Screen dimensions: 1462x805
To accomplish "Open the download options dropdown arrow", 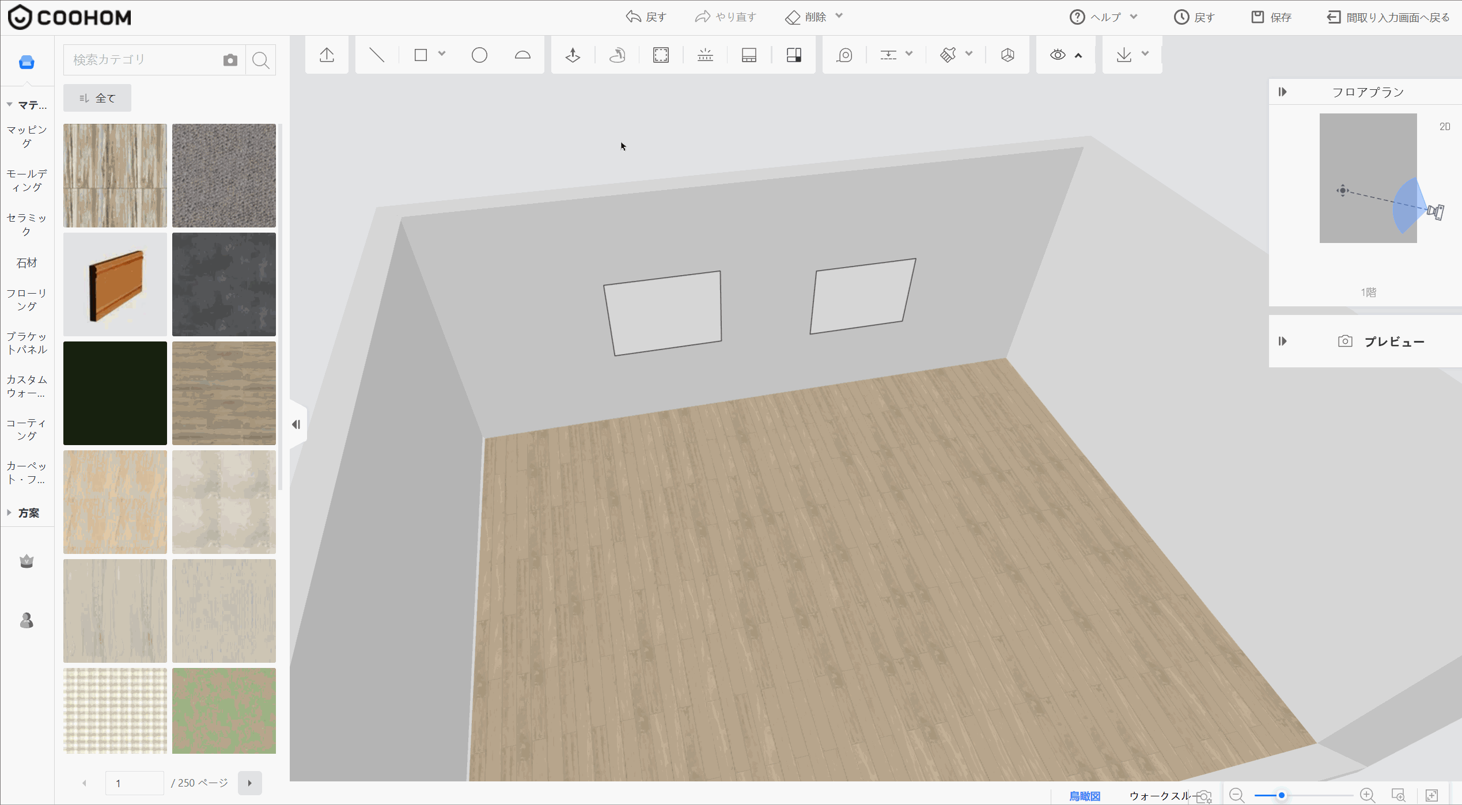I will (x=1145, y=54).
